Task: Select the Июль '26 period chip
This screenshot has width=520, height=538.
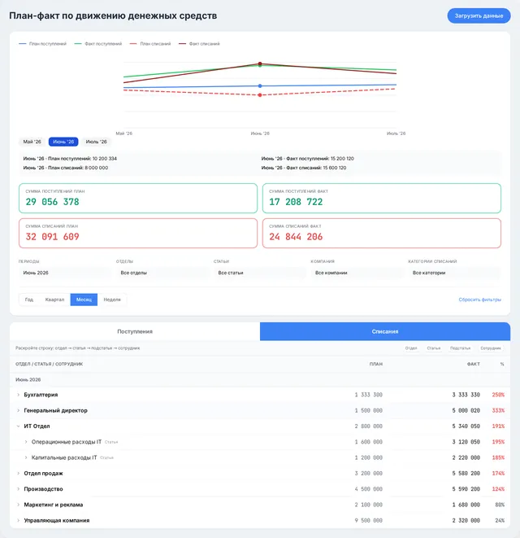Action: pos(96,142)
